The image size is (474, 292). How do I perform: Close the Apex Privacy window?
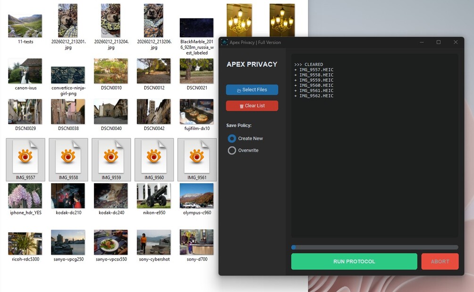coord(456,42)
